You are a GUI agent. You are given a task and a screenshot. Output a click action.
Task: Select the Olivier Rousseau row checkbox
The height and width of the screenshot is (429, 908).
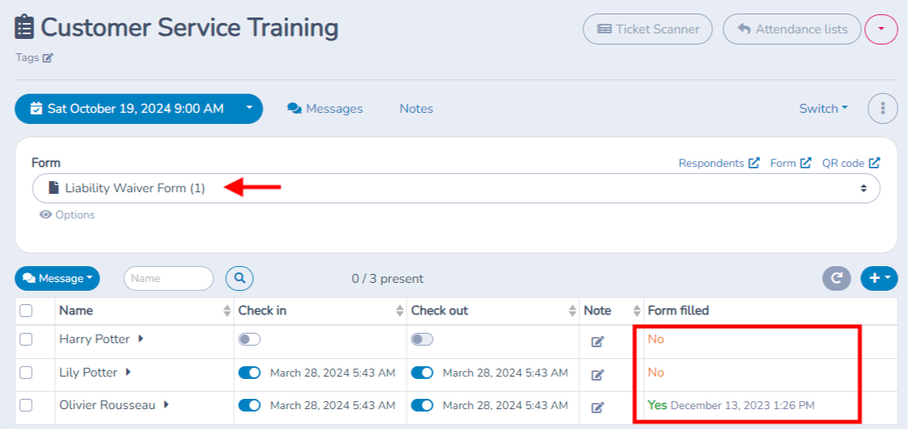(26, 405)
